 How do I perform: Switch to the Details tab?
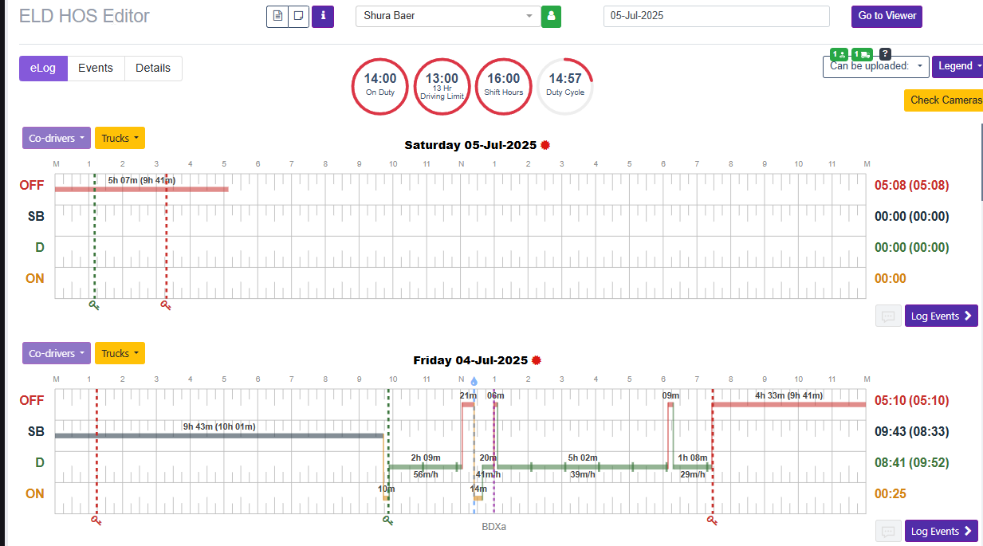point(153,69)
